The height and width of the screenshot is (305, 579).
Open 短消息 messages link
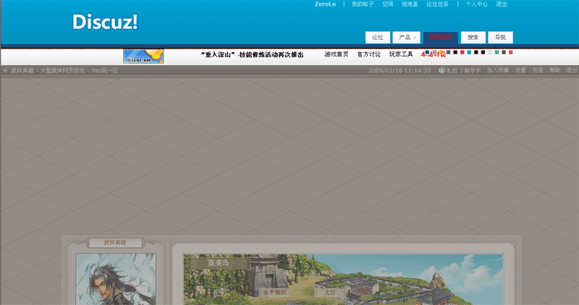(x=410, y=4)
